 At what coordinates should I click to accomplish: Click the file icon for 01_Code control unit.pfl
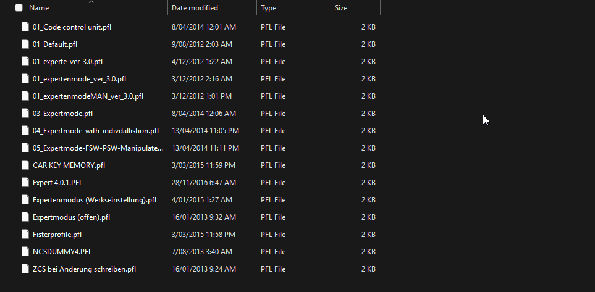[x=25, y=27]
